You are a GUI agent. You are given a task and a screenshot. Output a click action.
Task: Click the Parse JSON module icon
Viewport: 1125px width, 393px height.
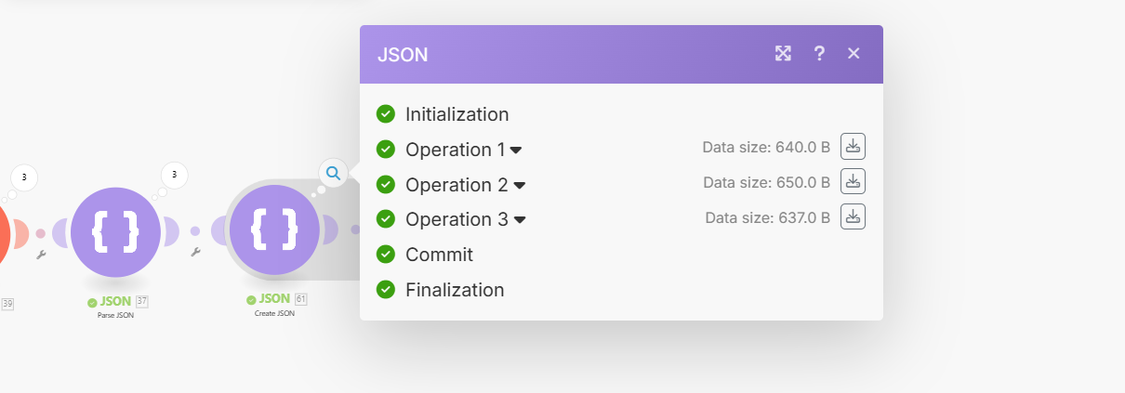pyautogui.click(x=116, y=231)
